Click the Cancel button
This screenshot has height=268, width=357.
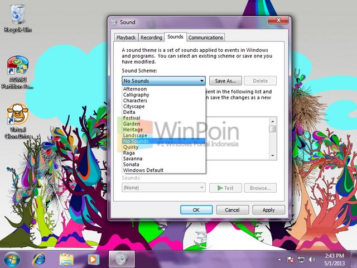[x=232, y=210]
